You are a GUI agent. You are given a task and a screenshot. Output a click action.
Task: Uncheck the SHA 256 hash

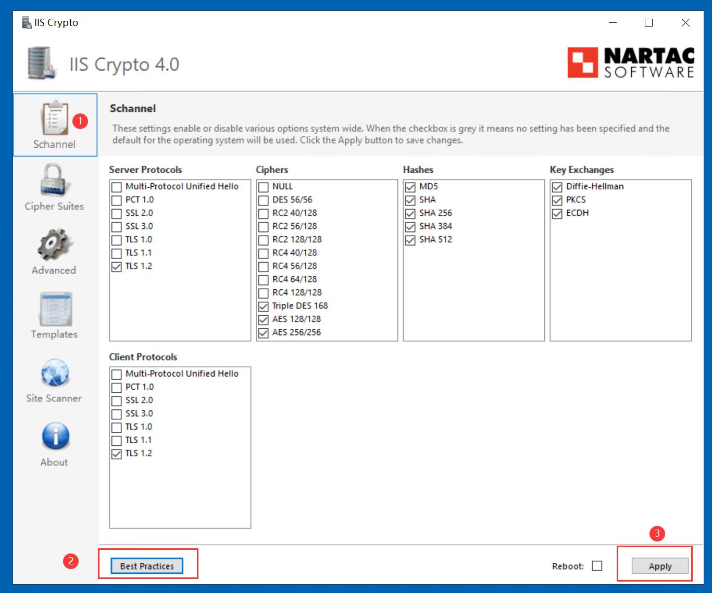[x=410, y=213]
